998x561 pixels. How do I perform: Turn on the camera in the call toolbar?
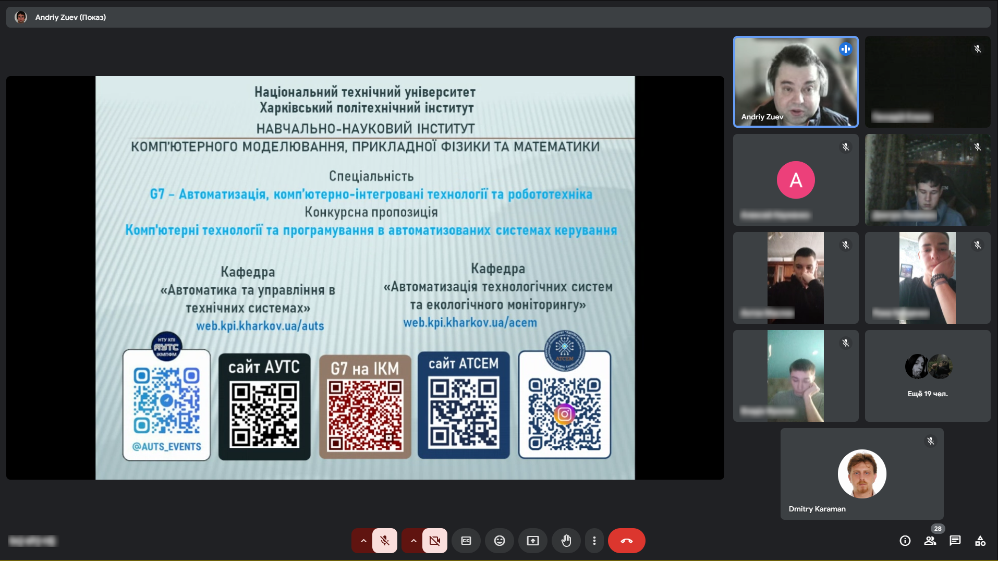click(x=435, y=541)
